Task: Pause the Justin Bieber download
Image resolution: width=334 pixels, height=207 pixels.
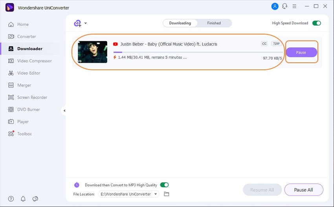Action: click(x=301, y=52)
